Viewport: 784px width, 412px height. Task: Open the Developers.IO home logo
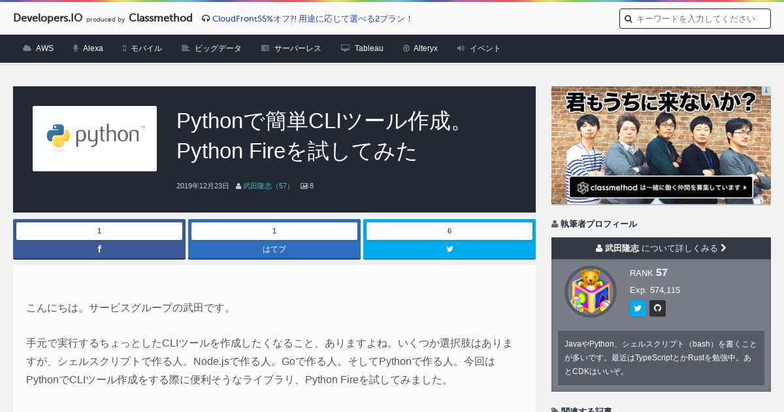(48, 18)
